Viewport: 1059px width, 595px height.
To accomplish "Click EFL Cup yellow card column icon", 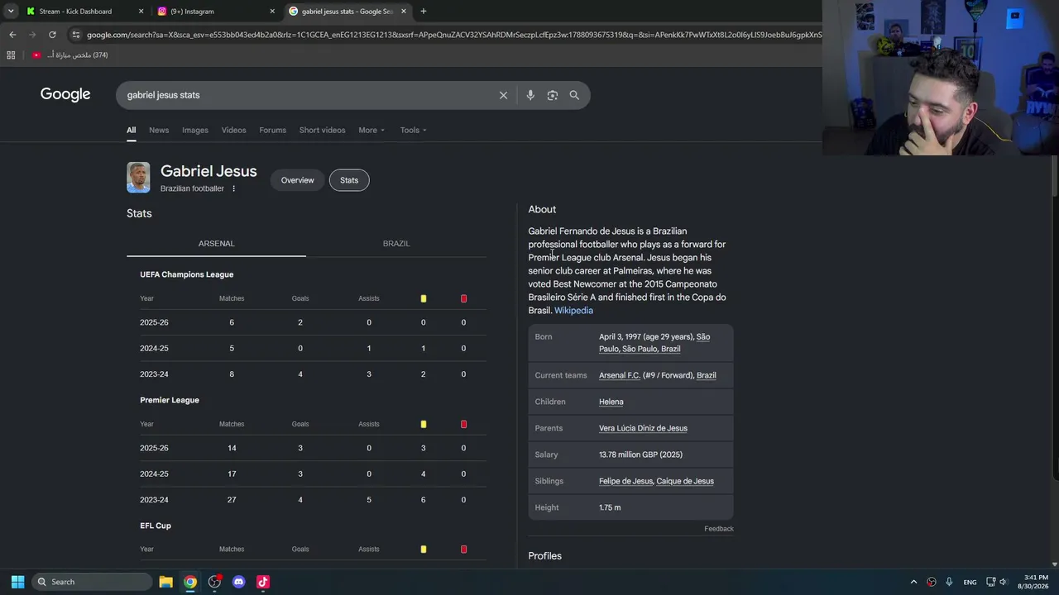I will click(424, 550).
